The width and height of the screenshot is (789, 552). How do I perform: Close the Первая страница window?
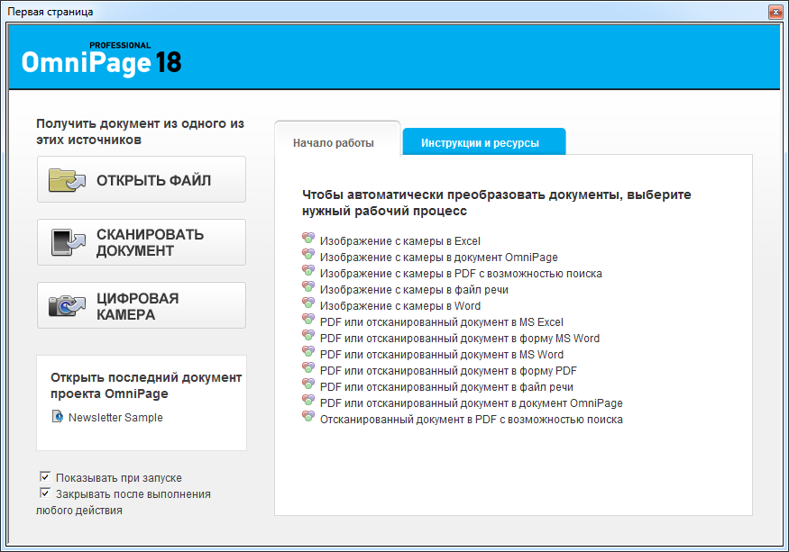(775, 12)
